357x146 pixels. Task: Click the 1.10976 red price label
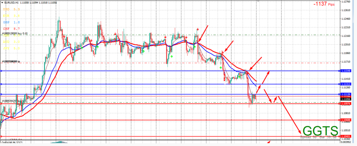(346, 103)
